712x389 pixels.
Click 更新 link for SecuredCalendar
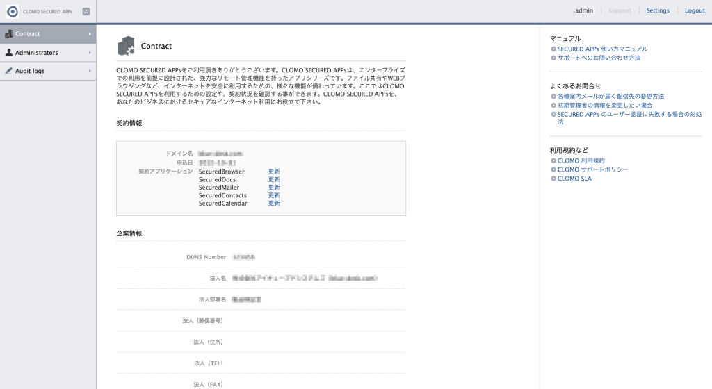(274, 203)
